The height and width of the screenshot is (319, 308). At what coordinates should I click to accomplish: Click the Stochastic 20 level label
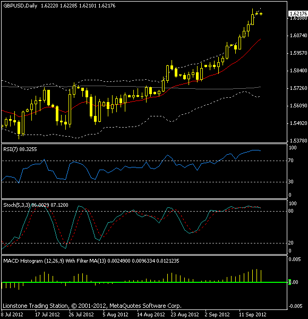pyautogui.click(x=290, y=243)
